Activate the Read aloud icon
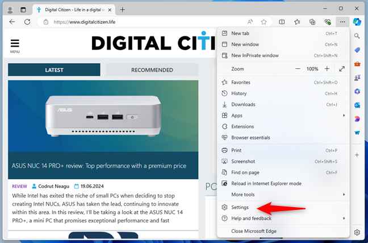Viewport: 368px width, 243px height. coord(250,22)
